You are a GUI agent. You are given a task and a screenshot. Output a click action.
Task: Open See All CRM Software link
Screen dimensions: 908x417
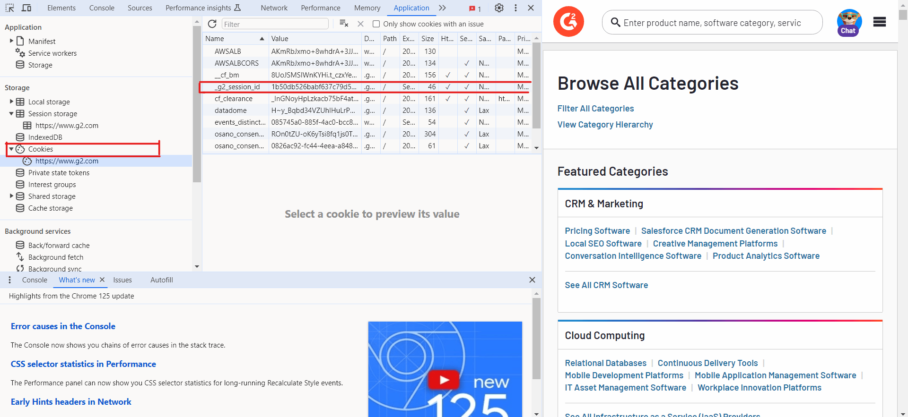click(x=606, y=285)
